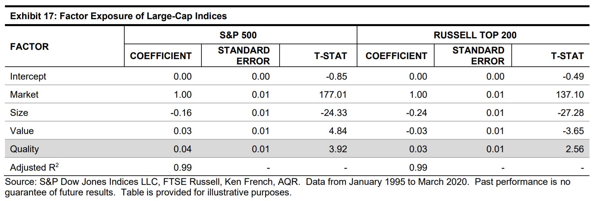Click the Size row label

click(19, 113)
